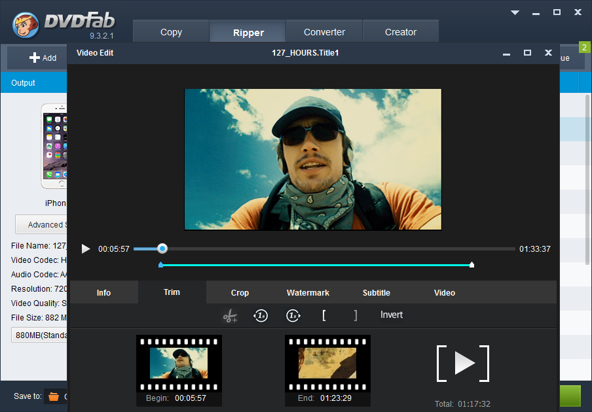The height and width of the screenshot is (412, 592).
Task: Play the video in the Video Edit preview
Action: (x=86, y=249)
